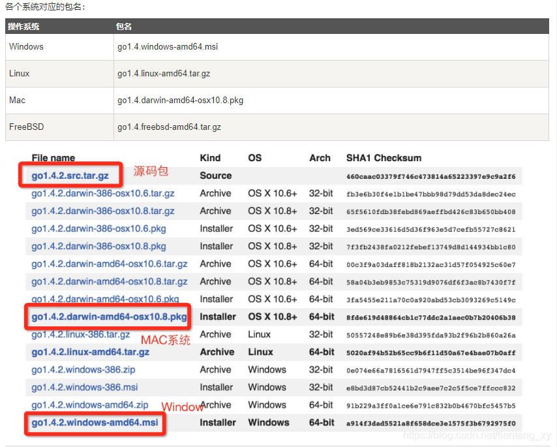Click the 包名 column header
The image size is (557, 447).
pyautogui.click(x=124, y=26)
